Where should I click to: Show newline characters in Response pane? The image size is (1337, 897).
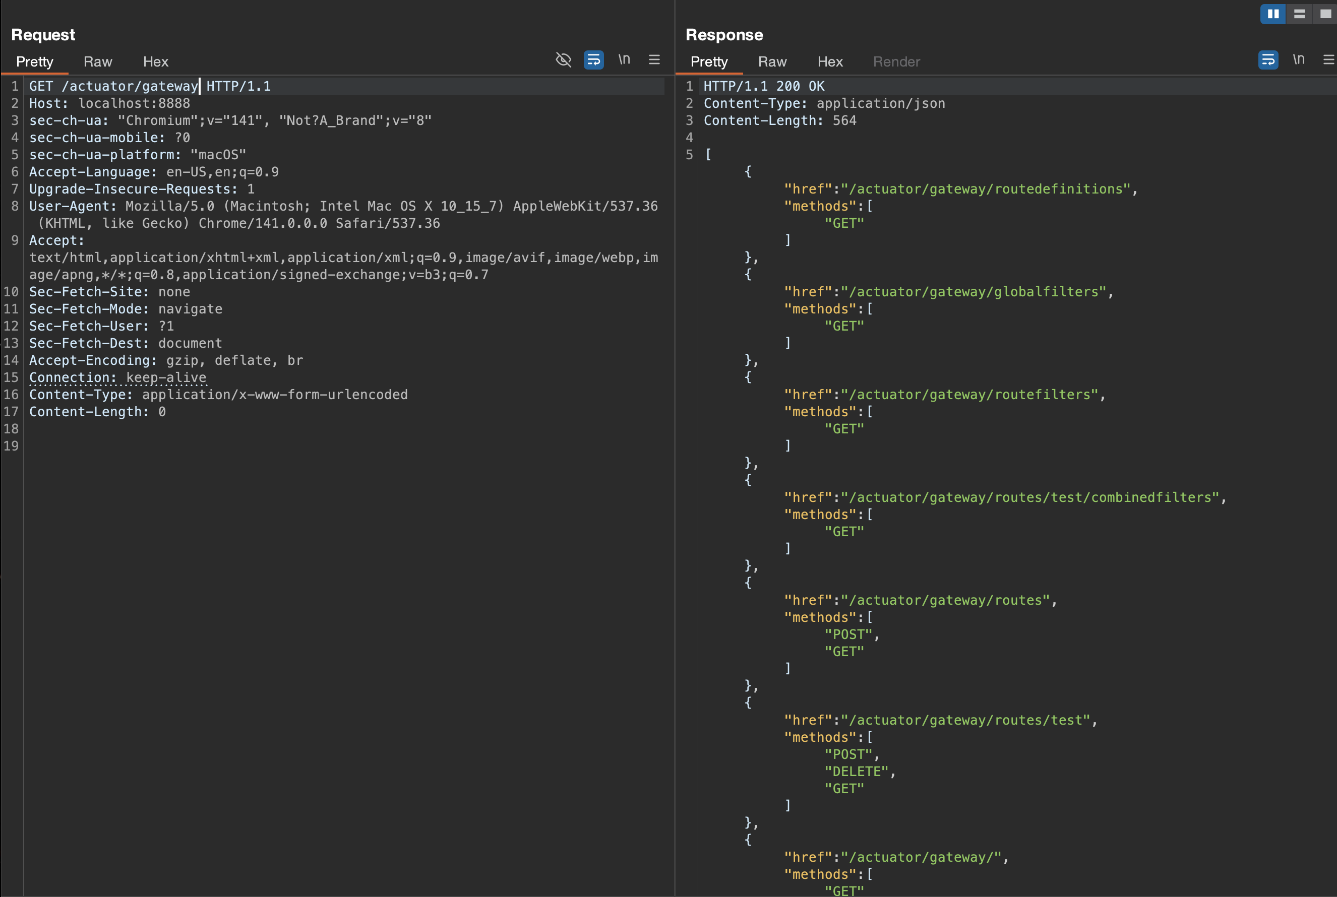pos(1299,59)
